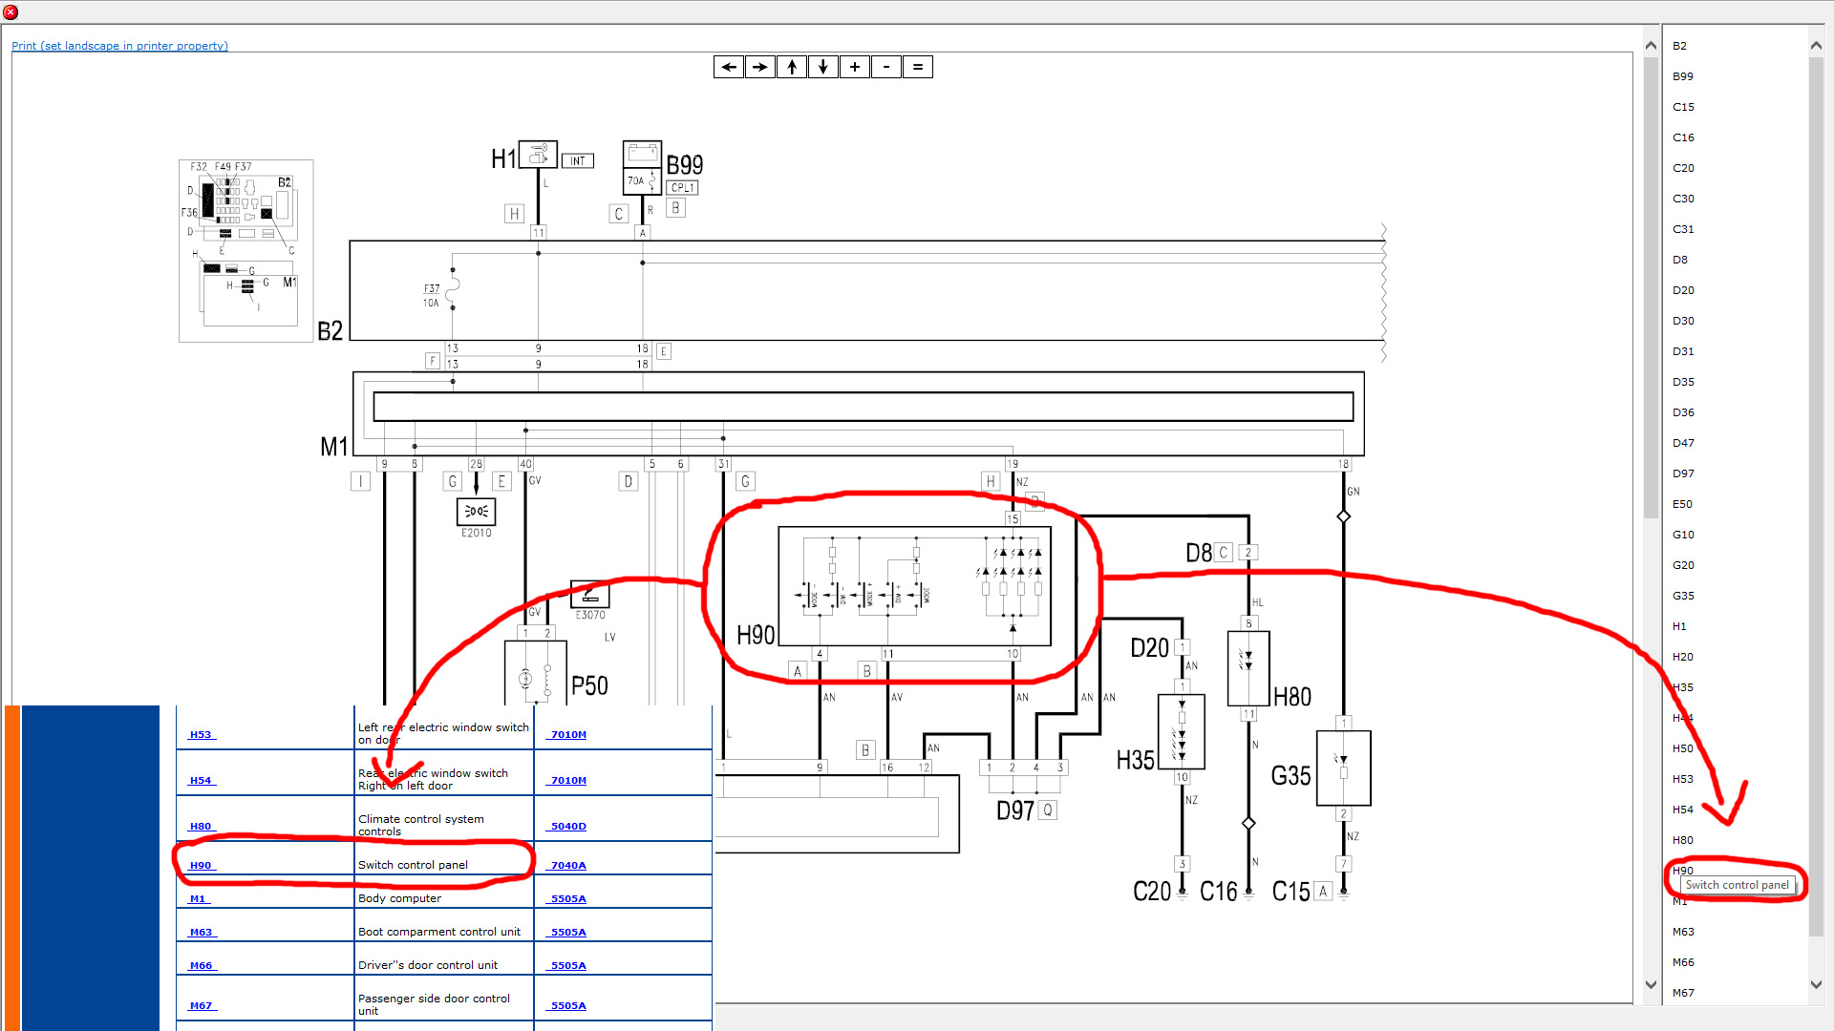Open the 7040A diagram code link
Viewport: 1834px width, 1031px height.
tap(568, 865)
